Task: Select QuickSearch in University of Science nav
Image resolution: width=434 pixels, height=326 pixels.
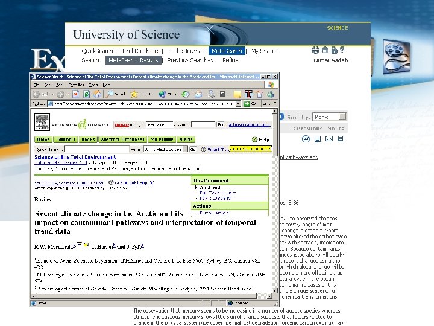Action: 97,51
